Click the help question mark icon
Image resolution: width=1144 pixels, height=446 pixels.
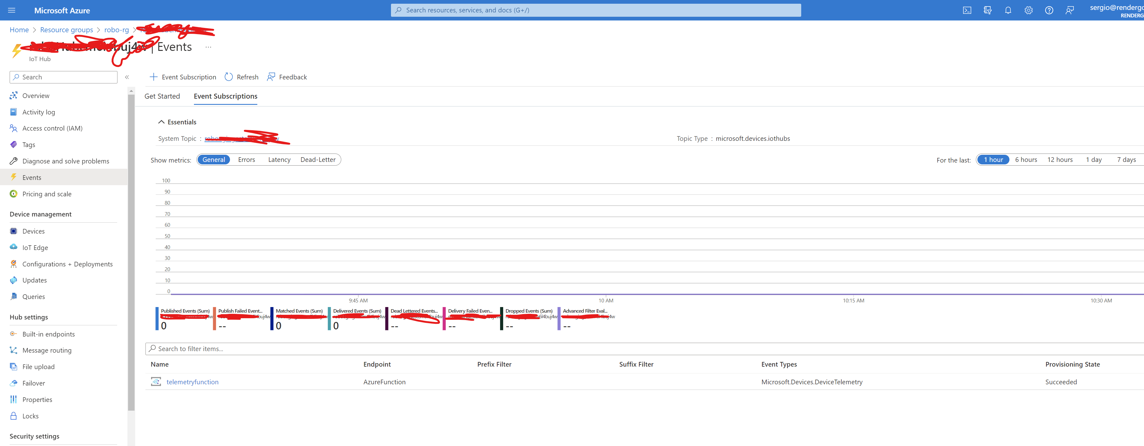[x=1049, y=10]
